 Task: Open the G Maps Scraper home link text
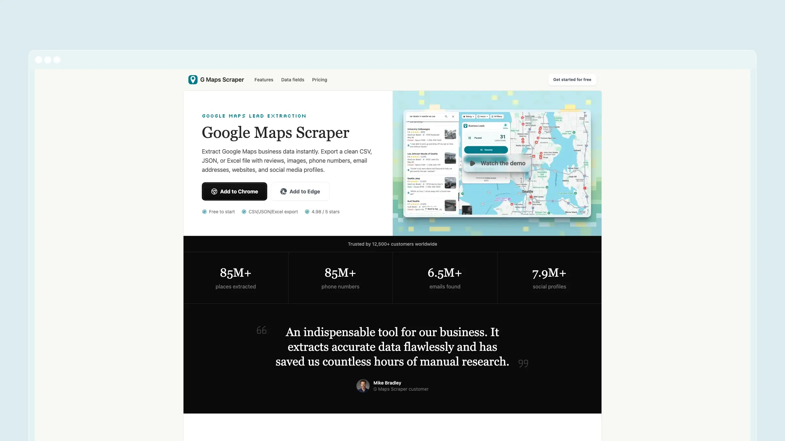click(x=222, y=80)
